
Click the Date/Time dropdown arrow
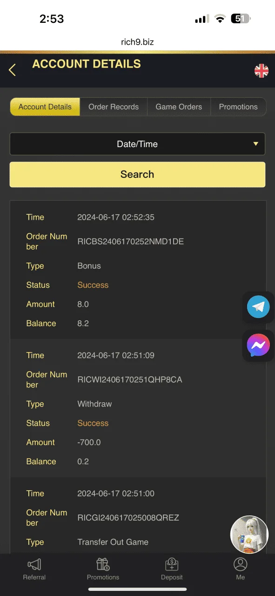click(255, 144)
